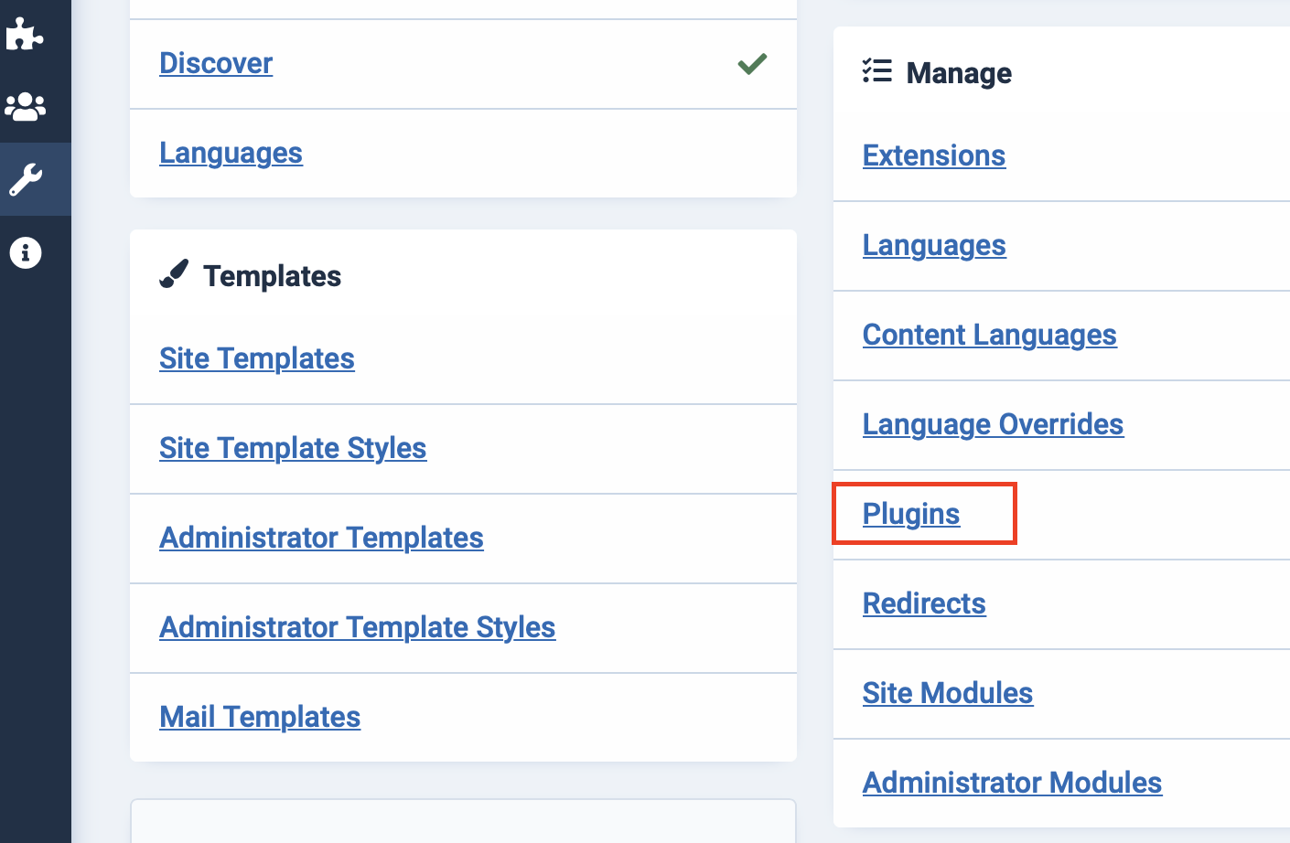This screenshot has width=1290, height=843.
Task: Go to Administrator Modules
Action: [1012, 783]
